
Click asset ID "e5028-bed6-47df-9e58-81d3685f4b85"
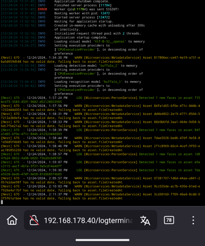click(x=31, y=174)
